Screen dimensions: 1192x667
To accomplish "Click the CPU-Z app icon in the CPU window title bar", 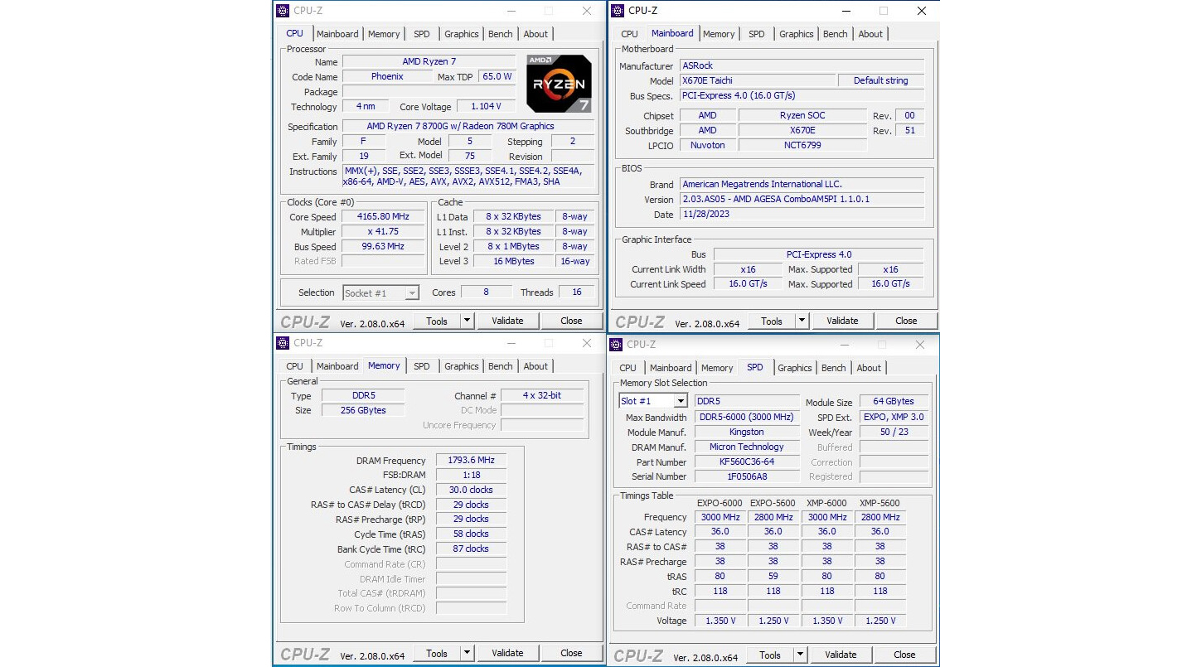I will pos(283,11).
